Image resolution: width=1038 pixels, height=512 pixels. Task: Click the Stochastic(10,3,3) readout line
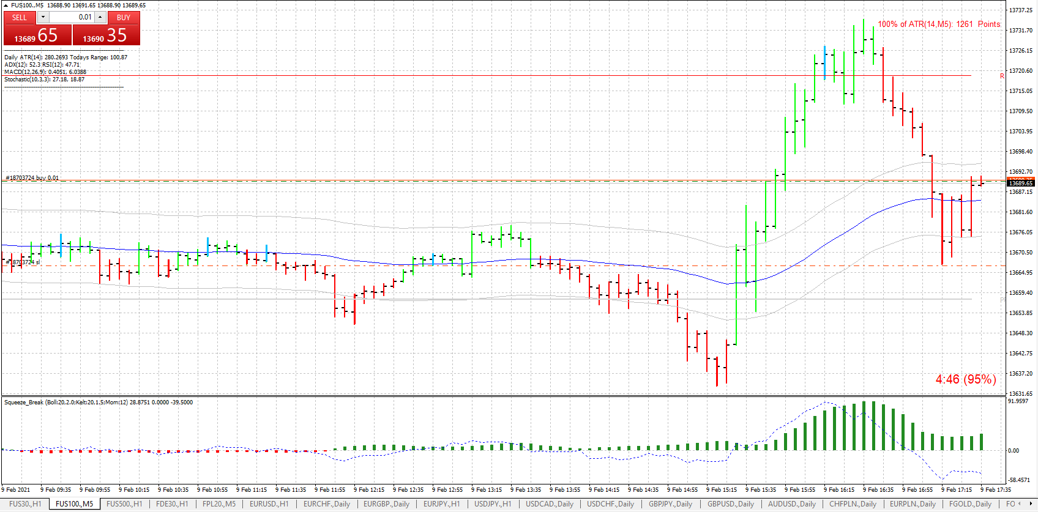click(44, 80)
